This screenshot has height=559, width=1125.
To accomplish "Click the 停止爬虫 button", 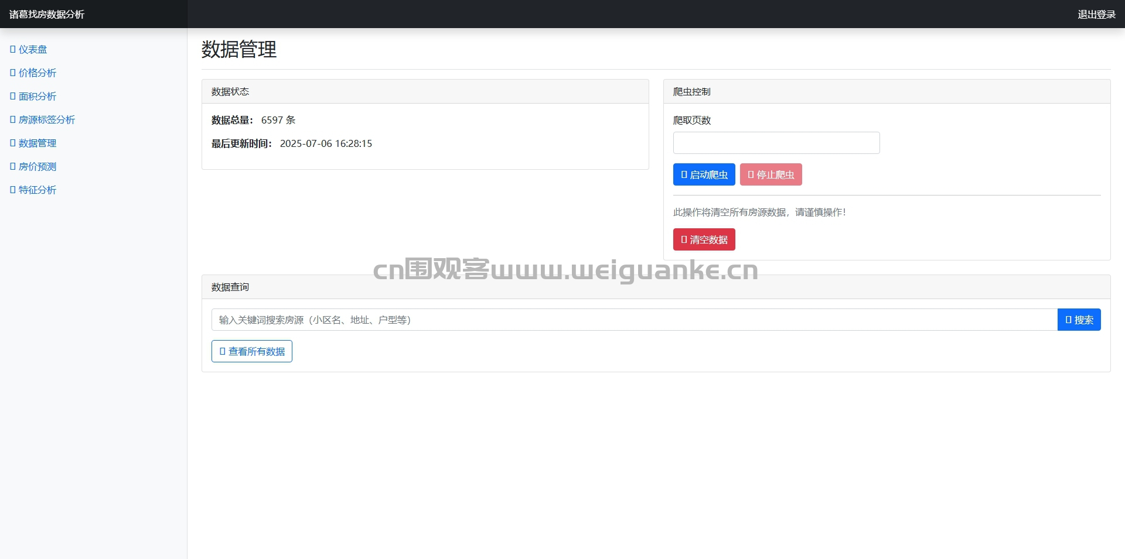I will coord(771,174).
